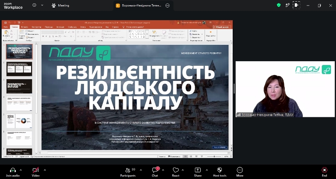
Task: Toggle the pop-out view icon in the title bar
Action: click(x=297, y=5)
